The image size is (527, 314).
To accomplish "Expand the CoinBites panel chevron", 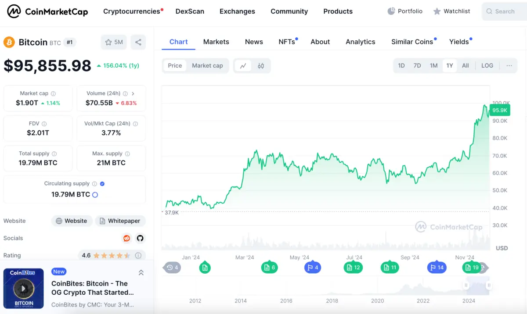I will tap(141, 272).
